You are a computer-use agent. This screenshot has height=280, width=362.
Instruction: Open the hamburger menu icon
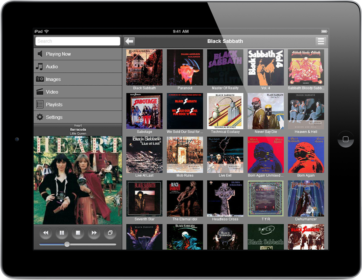tap(321, 41)
